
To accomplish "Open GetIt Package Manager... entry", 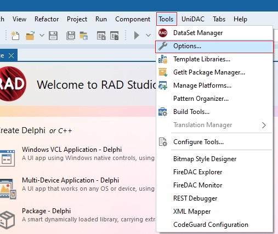I will click(214, 72).
